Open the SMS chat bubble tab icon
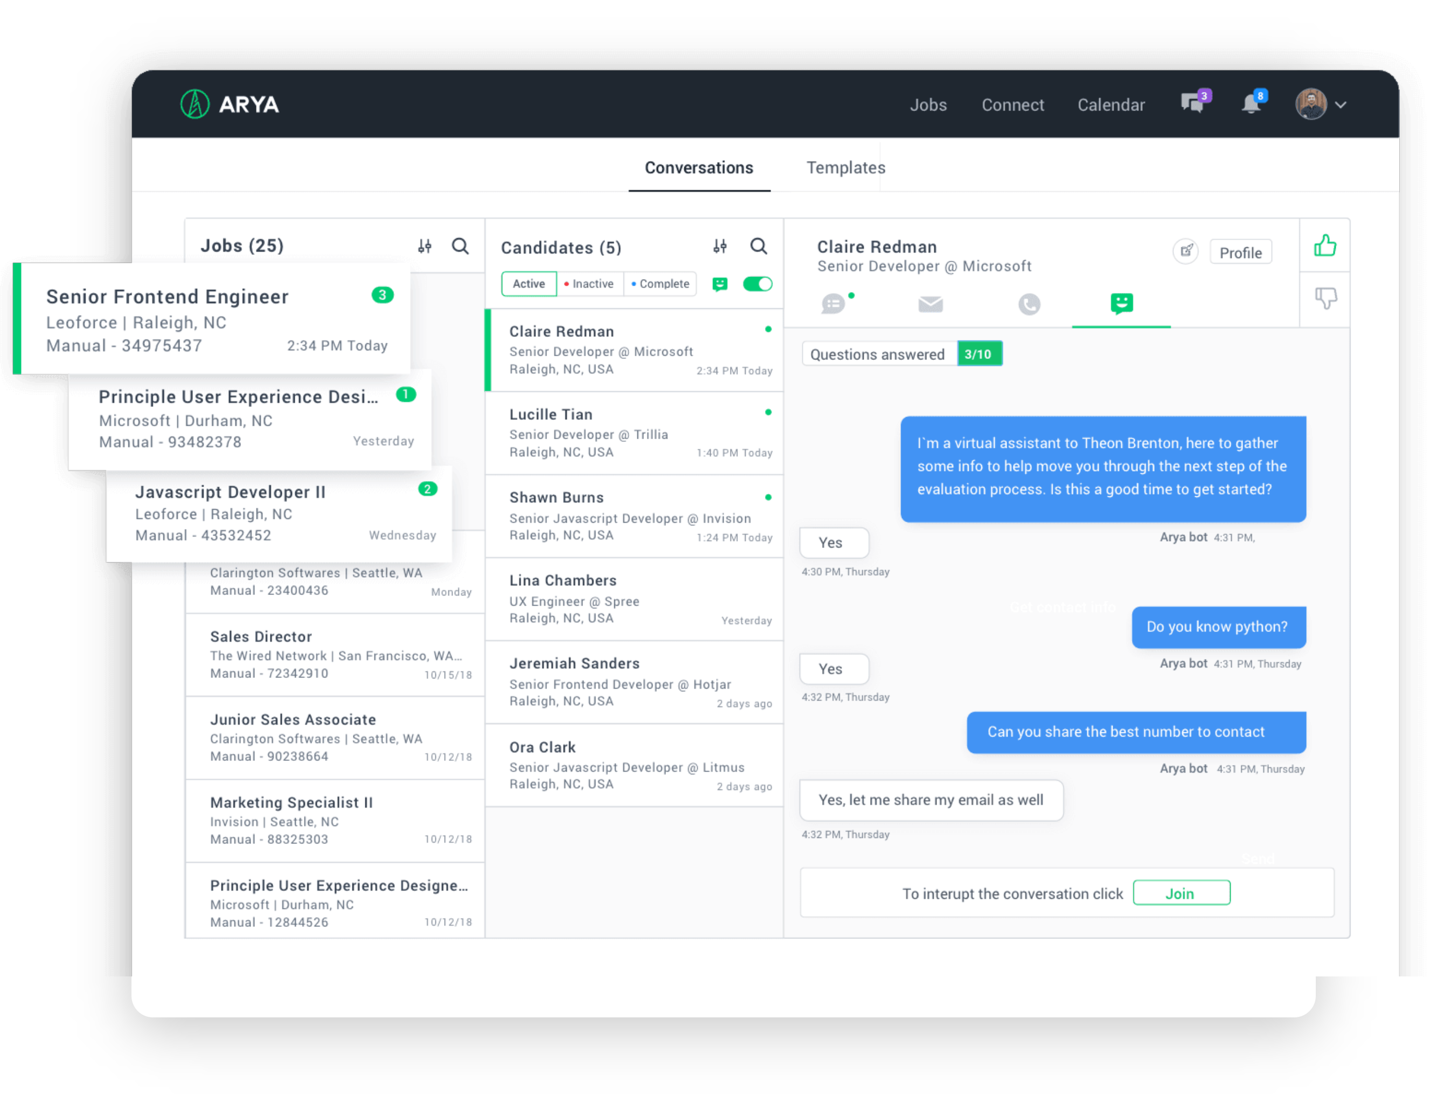Screen dimensions: 1430x1109 [834, 304]
